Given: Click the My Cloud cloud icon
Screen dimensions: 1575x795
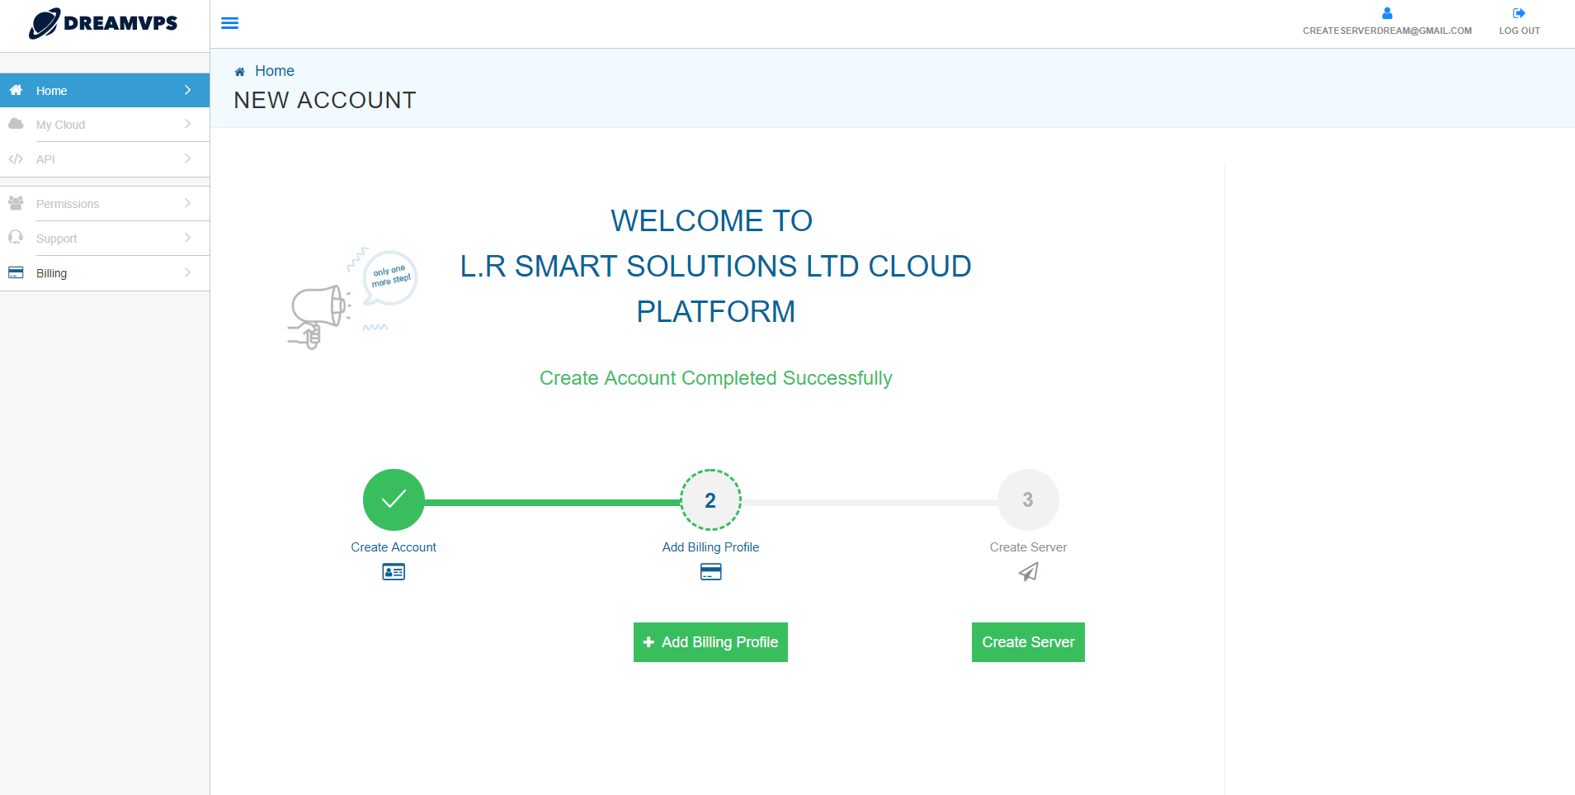Looking at the screenshot, I should [x=16, y=124].
